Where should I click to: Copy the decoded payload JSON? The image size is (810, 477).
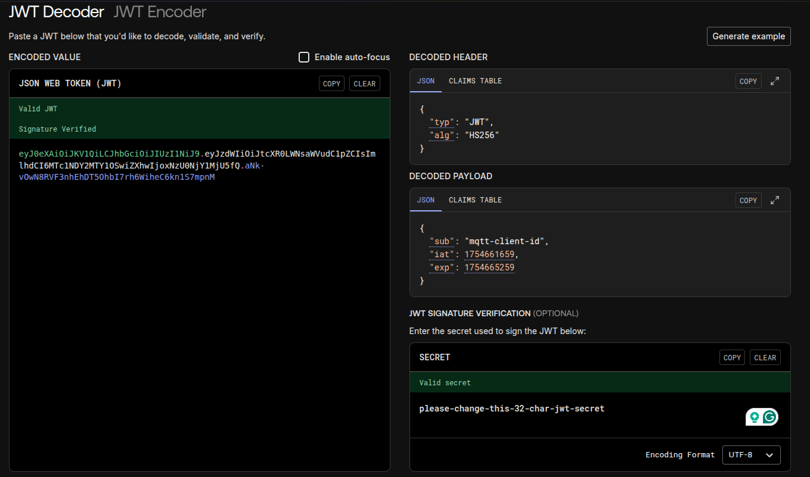748,201
